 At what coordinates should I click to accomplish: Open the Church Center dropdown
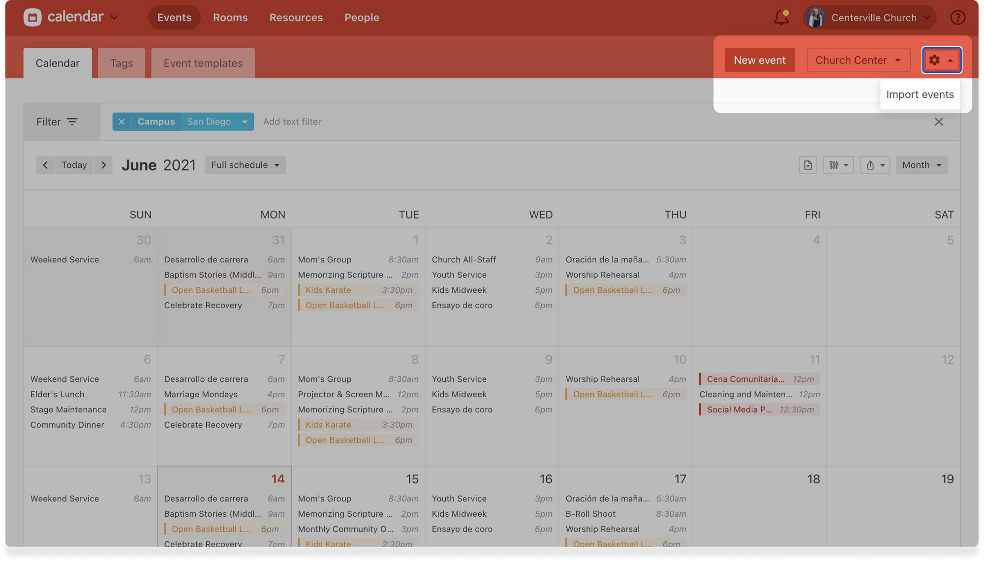point(859,60)
